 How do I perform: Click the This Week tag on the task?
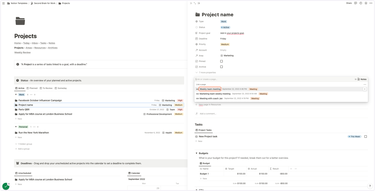point(354,137)
